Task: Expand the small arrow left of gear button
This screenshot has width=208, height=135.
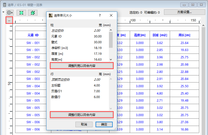Action: point(4,12)
